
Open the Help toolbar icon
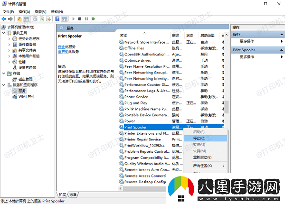pos(57,19)
